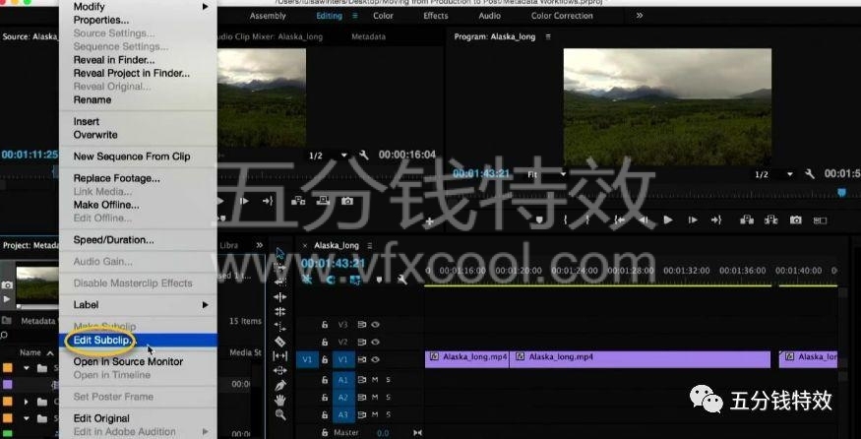Click Program monitor timecode 00:01:43:21

(x=481, y=174)
